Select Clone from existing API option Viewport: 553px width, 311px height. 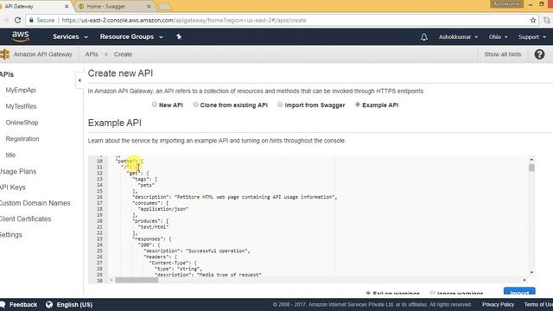point(196,105)
